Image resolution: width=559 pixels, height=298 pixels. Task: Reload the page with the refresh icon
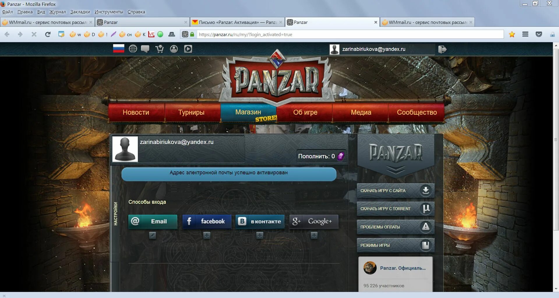[48, 34]
